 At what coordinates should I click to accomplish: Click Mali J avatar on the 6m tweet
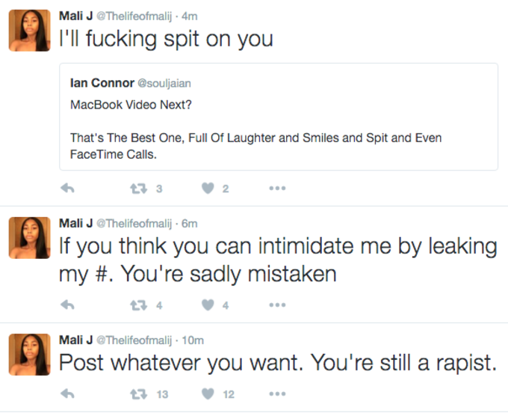tap(29, 238)
